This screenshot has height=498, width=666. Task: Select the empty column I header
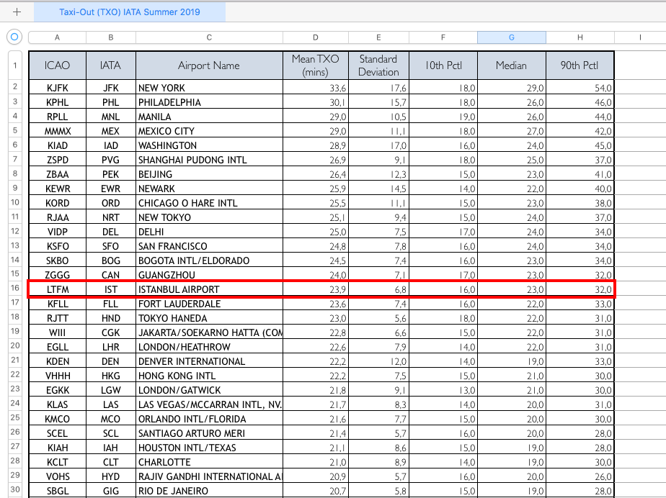click(639, 37)
